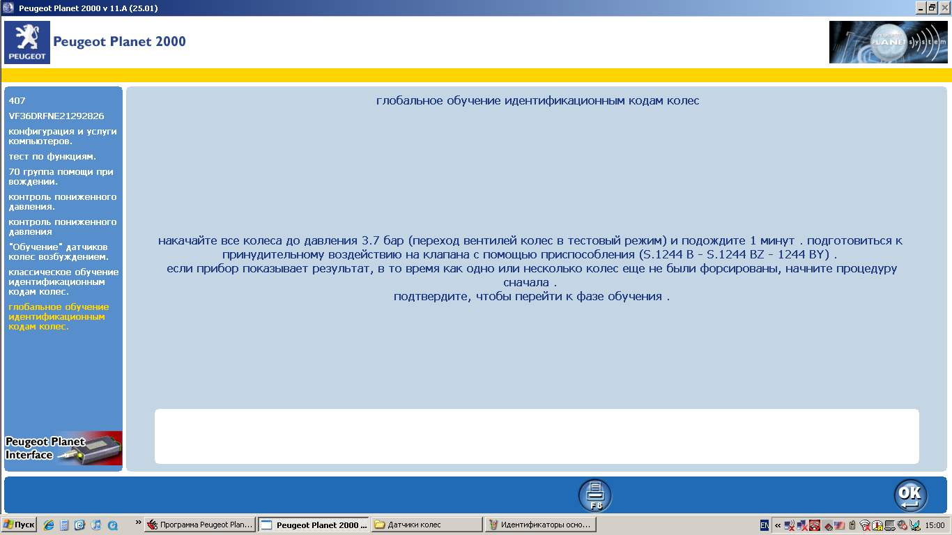952x535 pixels.
Task: Confirm with the OK button
Action: click(910, 495)
